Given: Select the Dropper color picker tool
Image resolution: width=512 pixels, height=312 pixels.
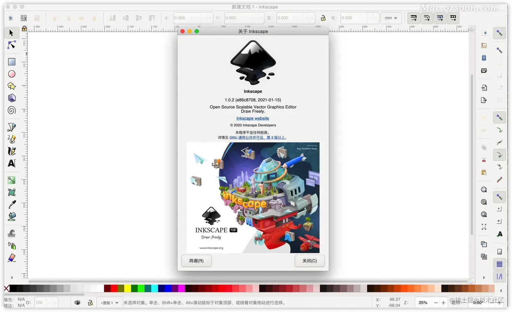Looking at the screenshot, I should pos(12,204).
